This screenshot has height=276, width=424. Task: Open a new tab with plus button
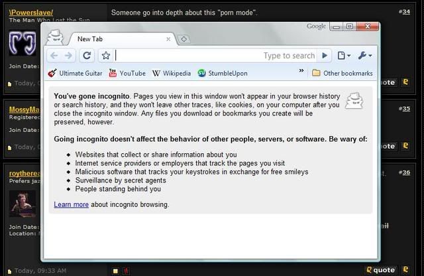coord(184,39)
